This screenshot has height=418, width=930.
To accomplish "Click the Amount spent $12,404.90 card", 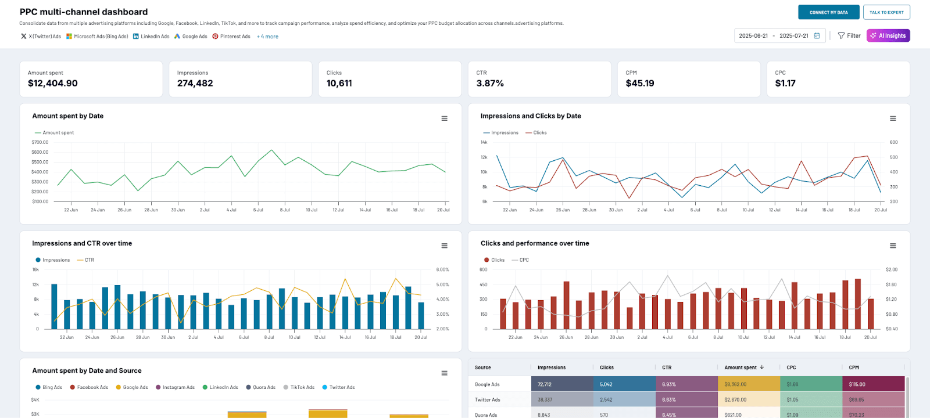I will point(91,79).
